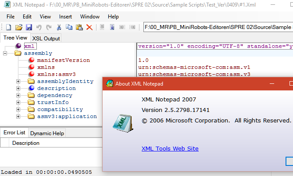Click the file path address field
This screenshot has height=176, width=293.
click(x=218, y=27)
